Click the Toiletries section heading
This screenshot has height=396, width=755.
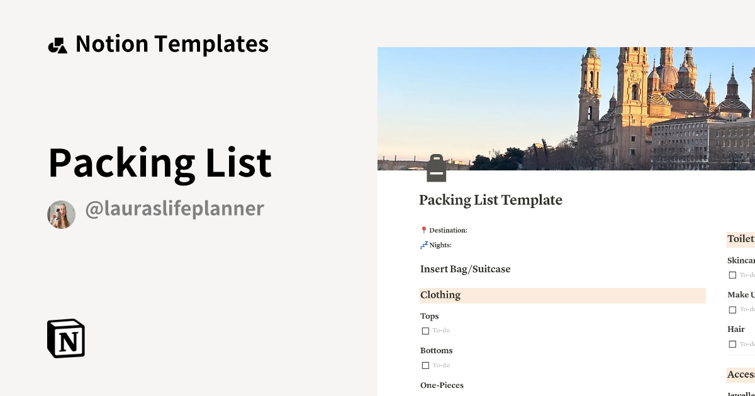741,239
